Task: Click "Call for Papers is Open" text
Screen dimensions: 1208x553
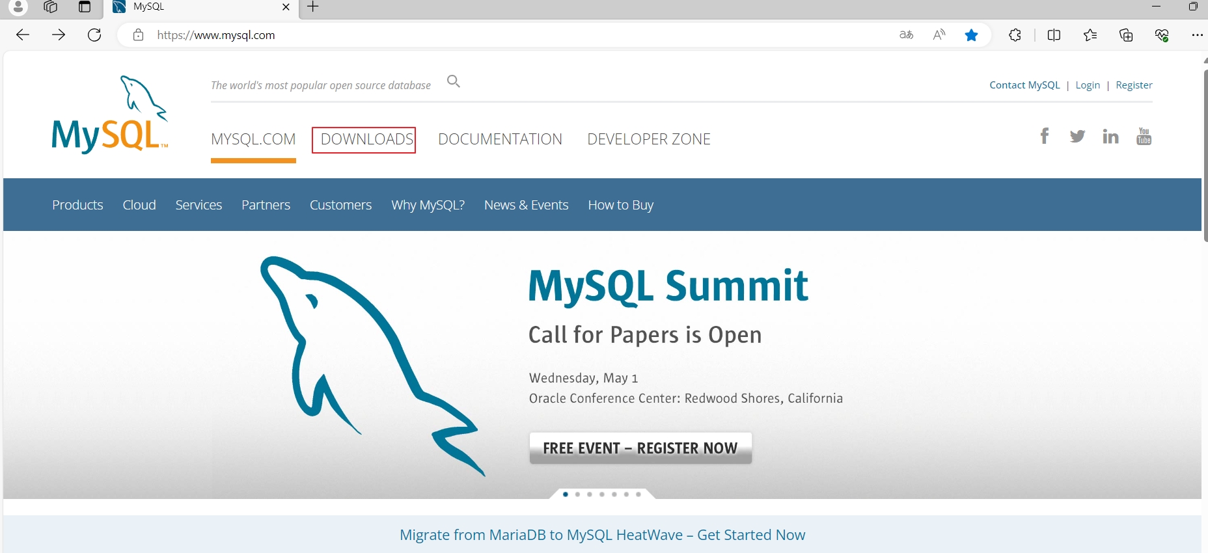Action: coord(645,335)
